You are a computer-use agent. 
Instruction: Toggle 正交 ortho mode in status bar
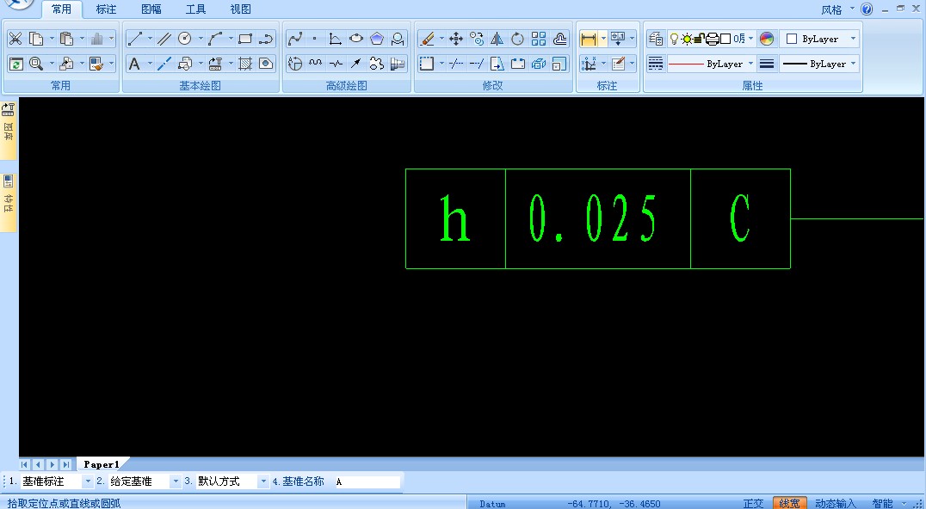pyautogui.click(x=753, y=503)
